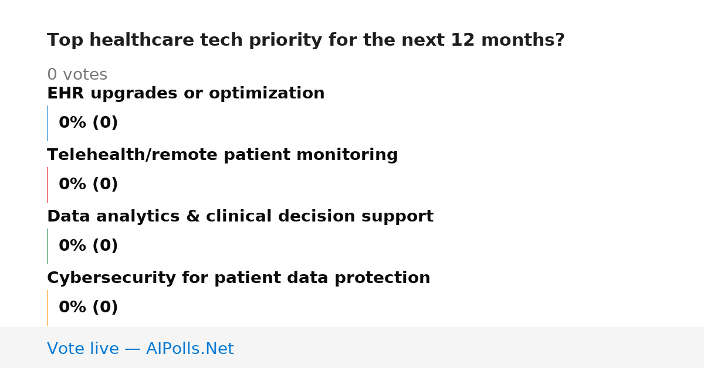Image resolution: width=704 pixels, height=368 pixels.
Task: Click the "(0)" vote count under Cybersecurity option
Action: click(x=105, y=308)
